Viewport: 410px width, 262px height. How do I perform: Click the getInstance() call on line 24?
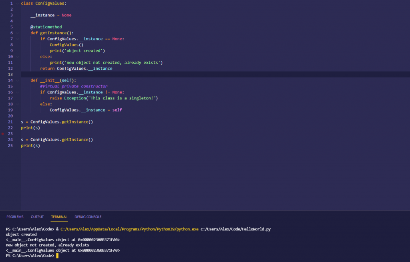(77, 140)
